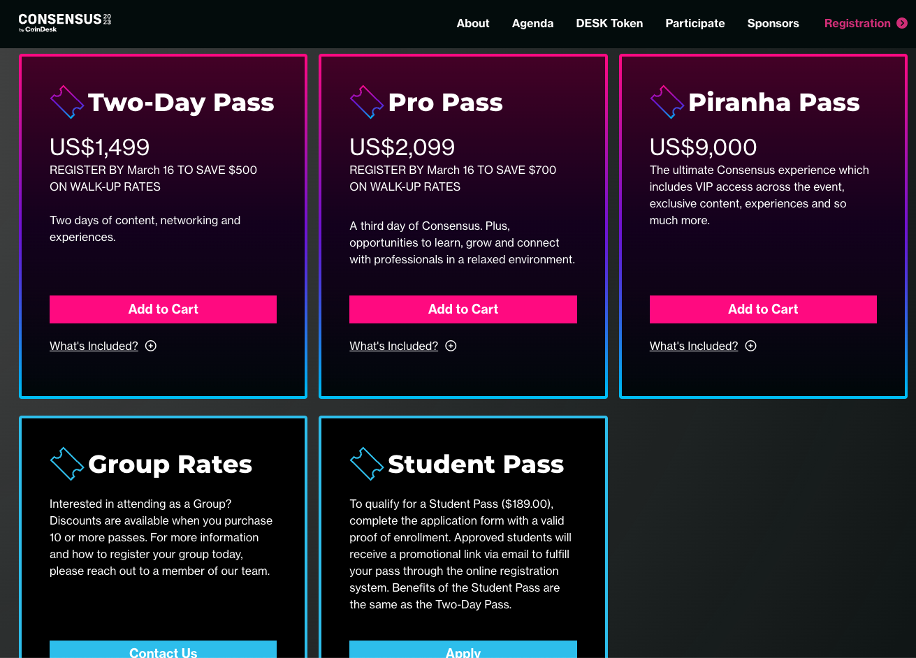This screenshot has height=658, width=916.
Task: Open the DESK Token menu item
Action: pyautogui.click(x=609, y=23)
